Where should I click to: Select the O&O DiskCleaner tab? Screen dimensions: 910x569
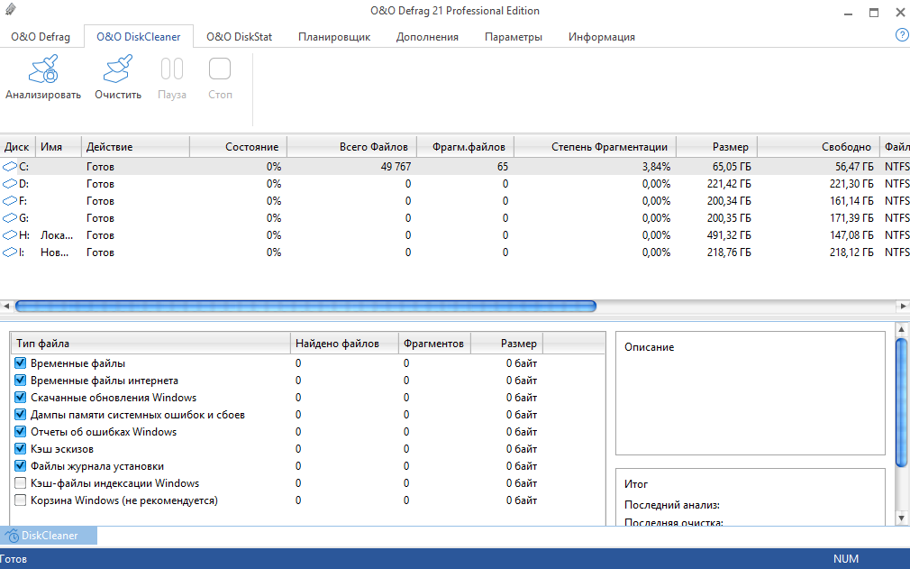pos(139,37)
